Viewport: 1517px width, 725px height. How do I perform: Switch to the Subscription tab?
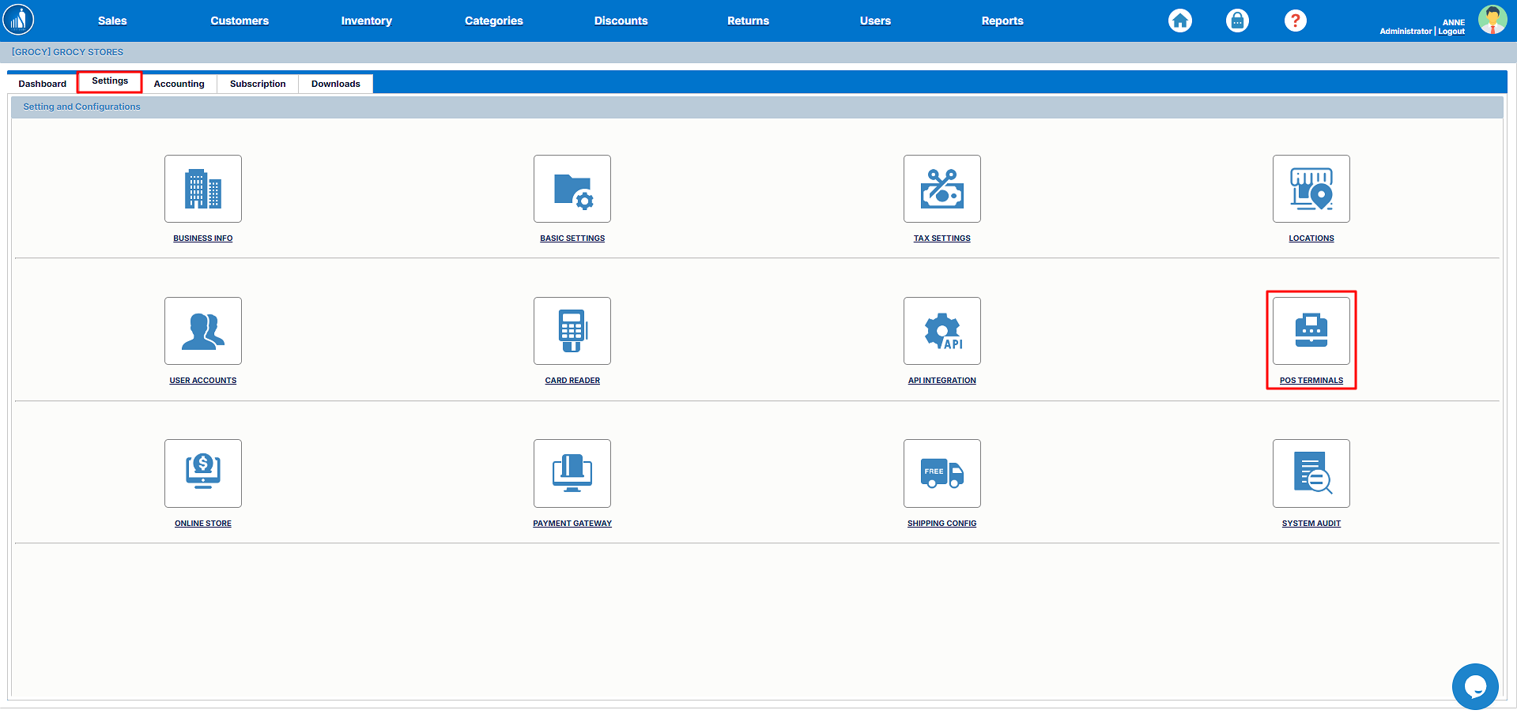tap(258, 84)
